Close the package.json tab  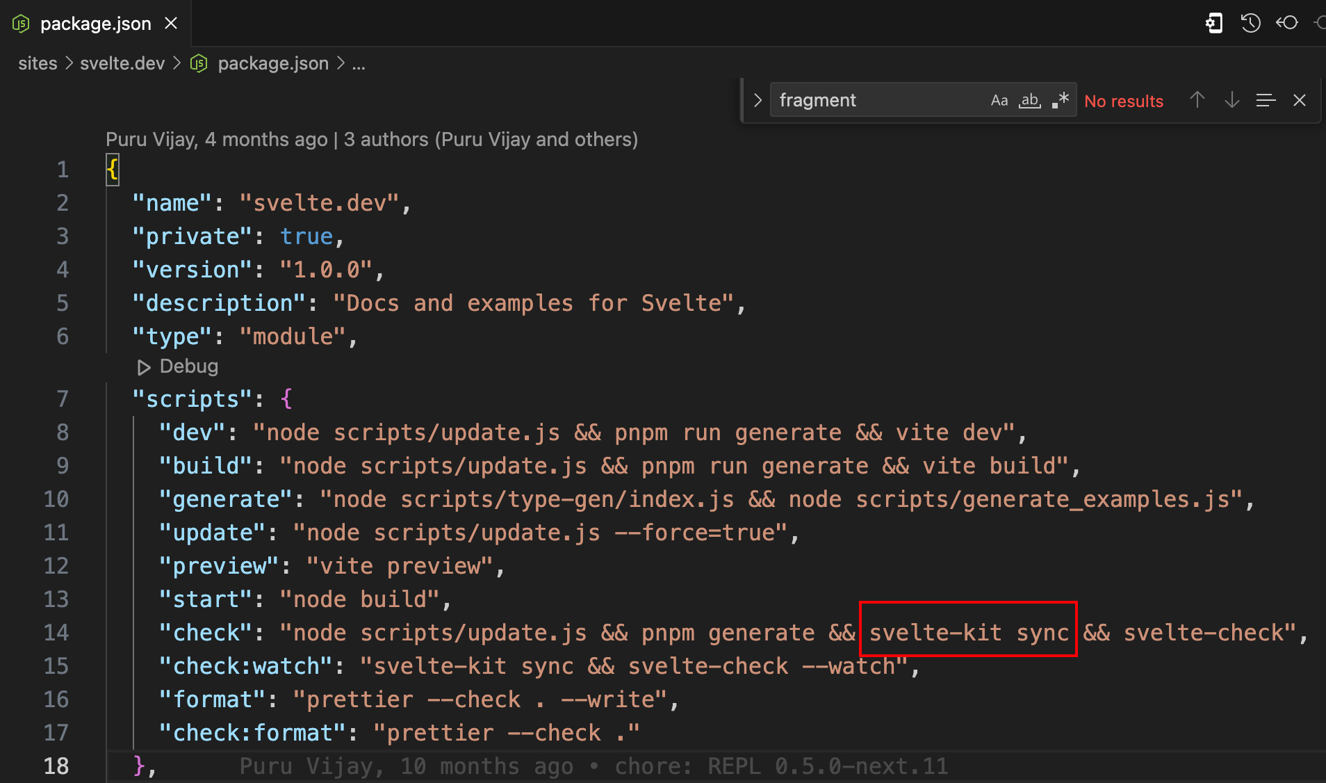point(171,24)
